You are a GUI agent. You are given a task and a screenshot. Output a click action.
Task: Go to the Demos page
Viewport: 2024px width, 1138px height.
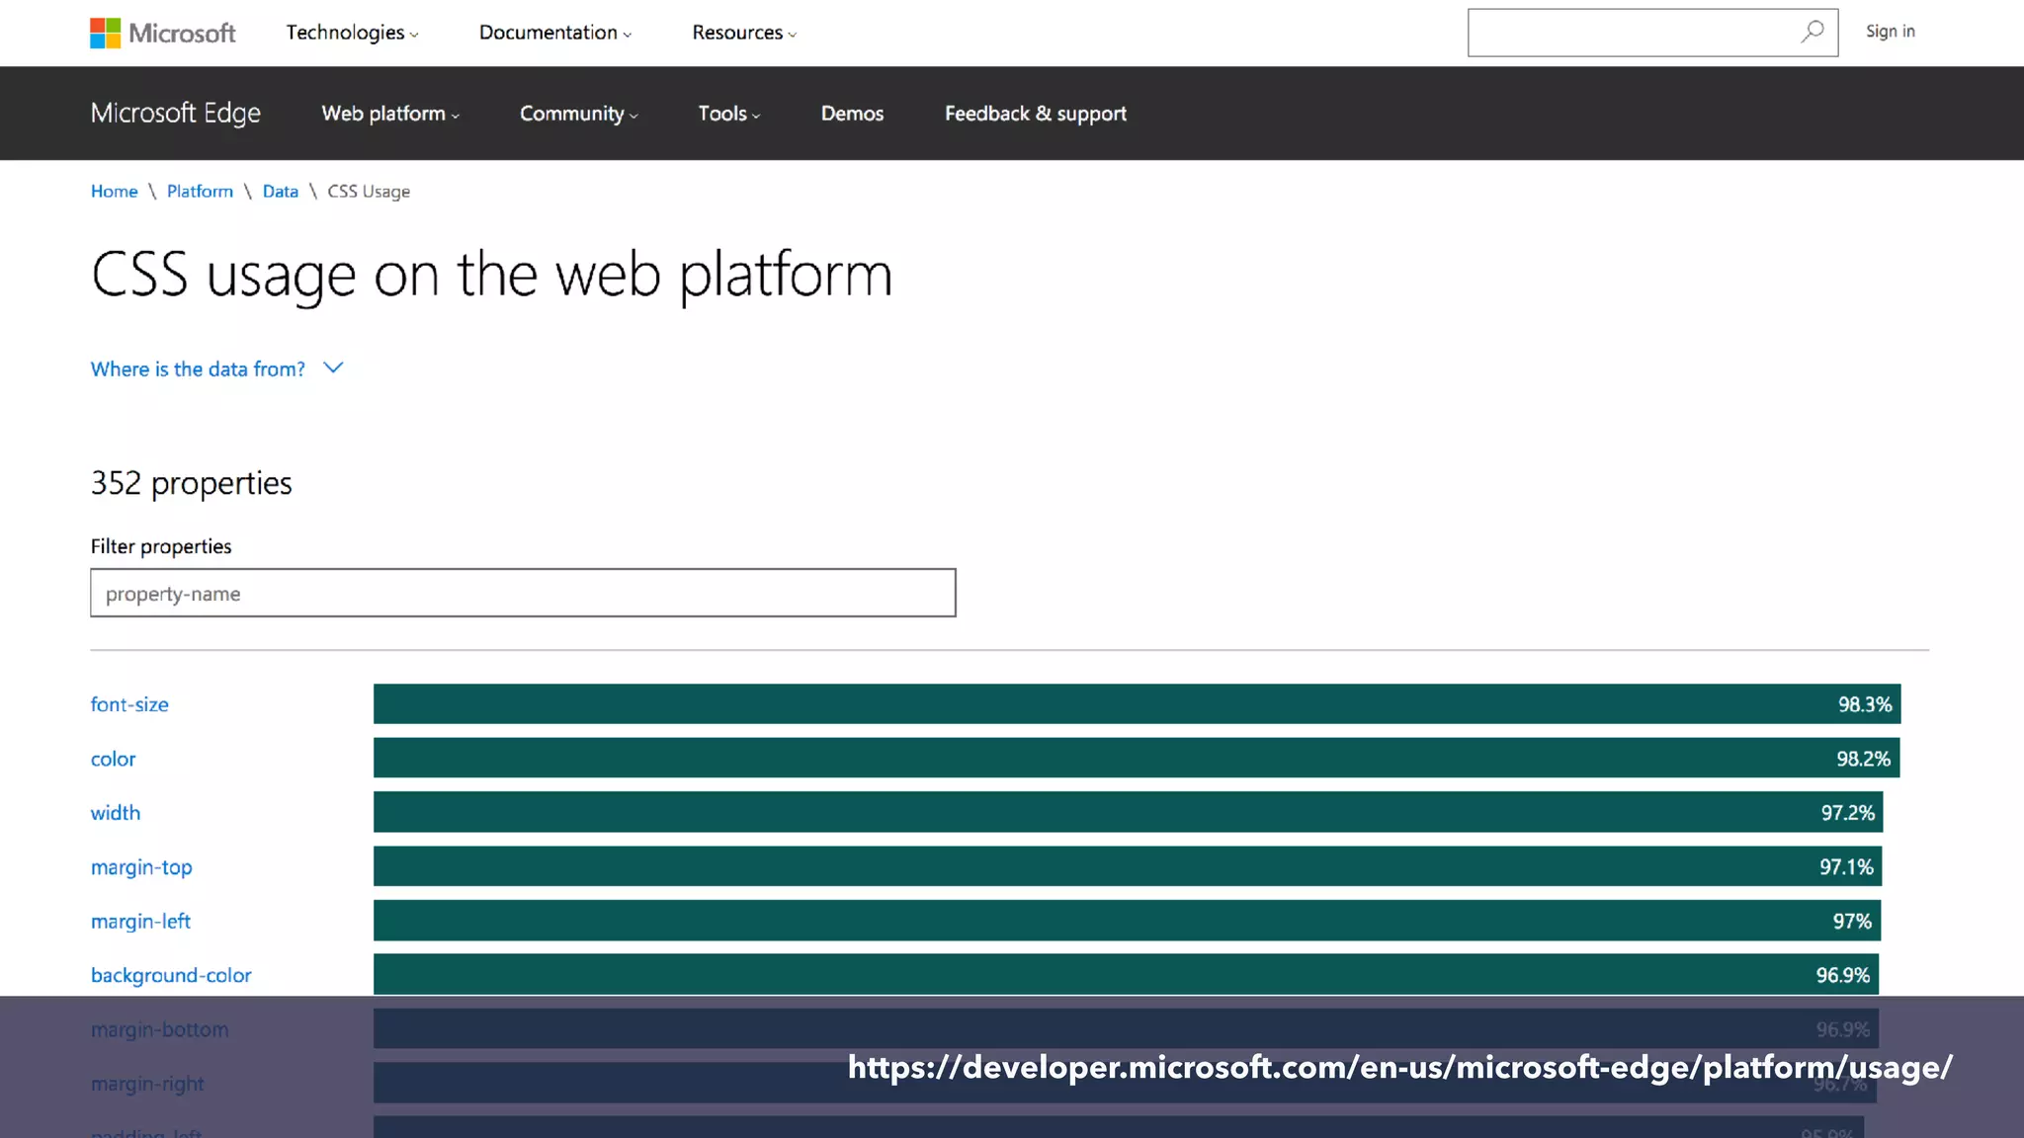(852, 114)
